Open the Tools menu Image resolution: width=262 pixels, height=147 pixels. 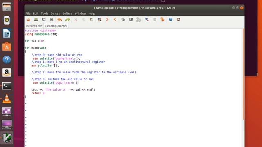point(45,13)
